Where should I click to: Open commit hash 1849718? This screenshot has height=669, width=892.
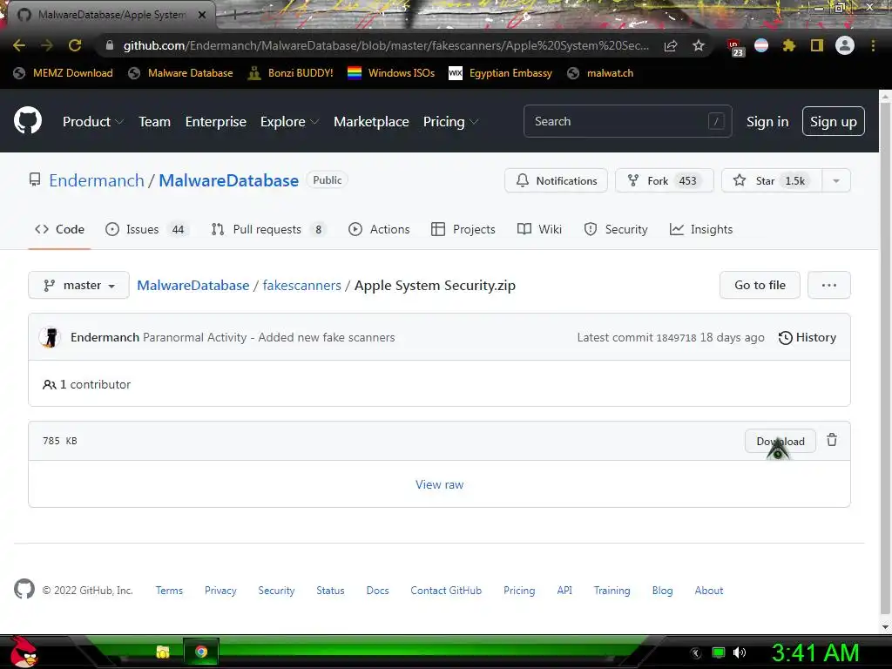point(676,338)
